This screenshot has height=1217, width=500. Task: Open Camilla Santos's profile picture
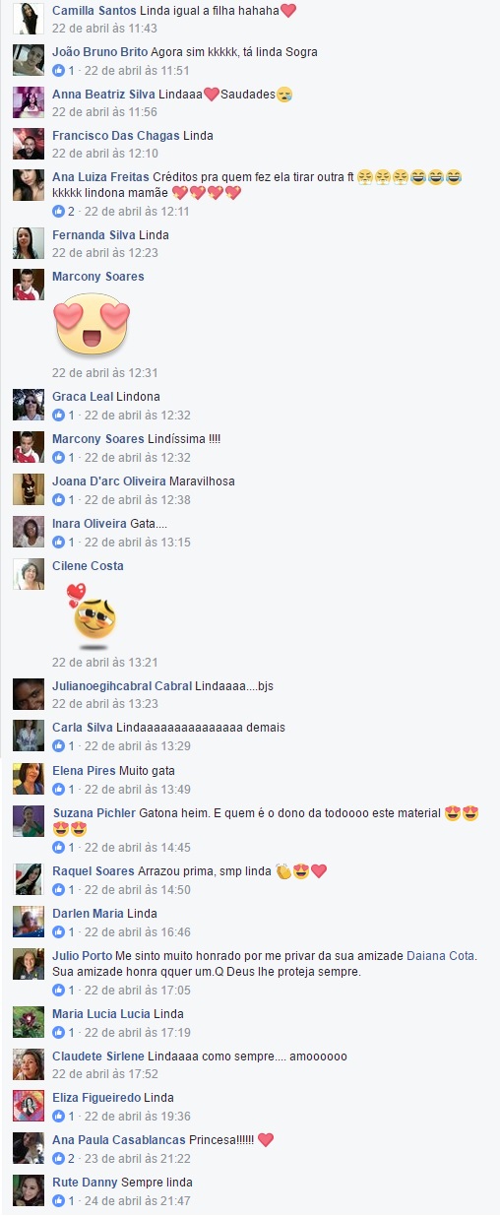click(x=29, y=19)
